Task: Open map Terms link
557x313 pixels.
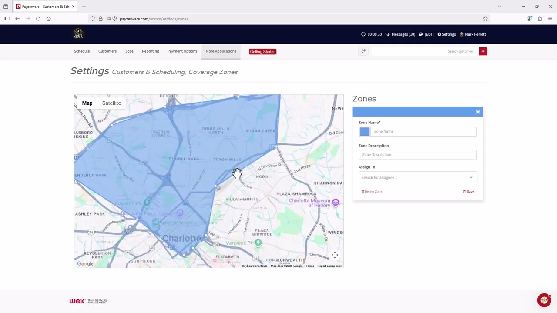Action: [x=310, y=266]
